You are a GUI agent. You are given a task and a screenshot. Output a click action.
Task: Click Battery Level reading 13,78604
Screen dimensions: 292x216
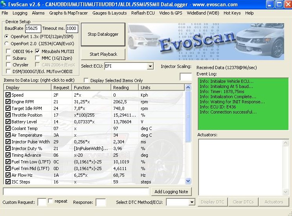(x=122, y=122)
